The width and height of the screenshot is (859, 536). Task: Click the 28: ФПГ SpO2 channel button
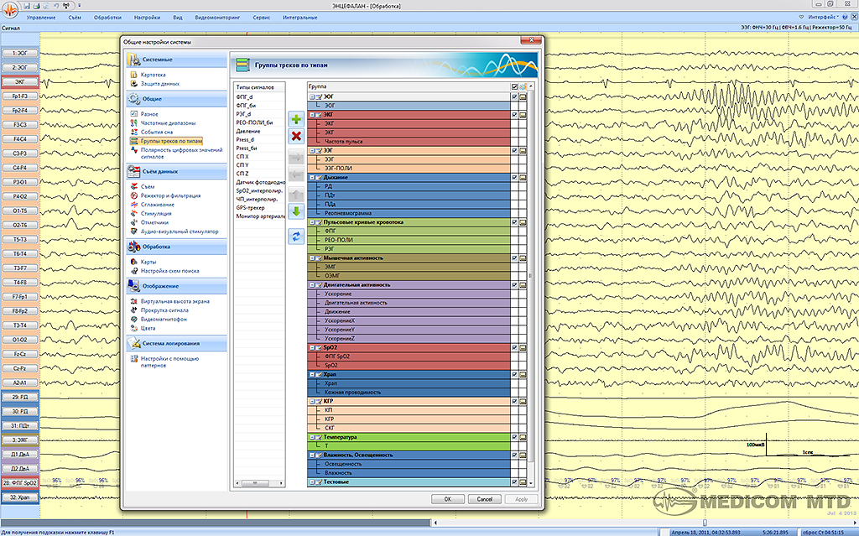click(20, 483)
